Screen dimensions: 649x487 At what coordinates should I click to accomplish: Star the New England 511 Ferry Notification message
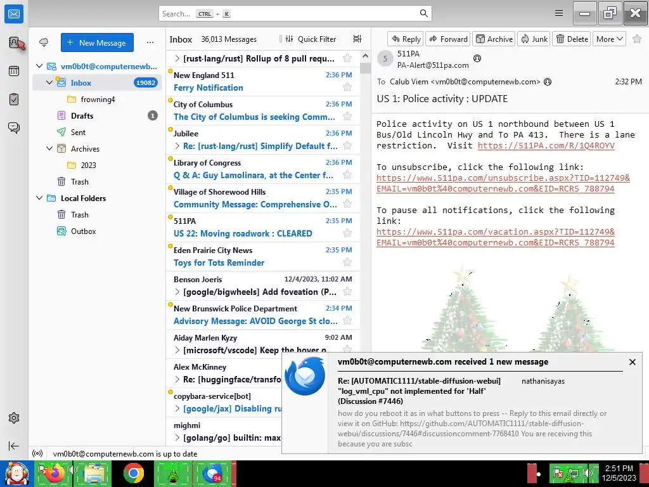347,88
